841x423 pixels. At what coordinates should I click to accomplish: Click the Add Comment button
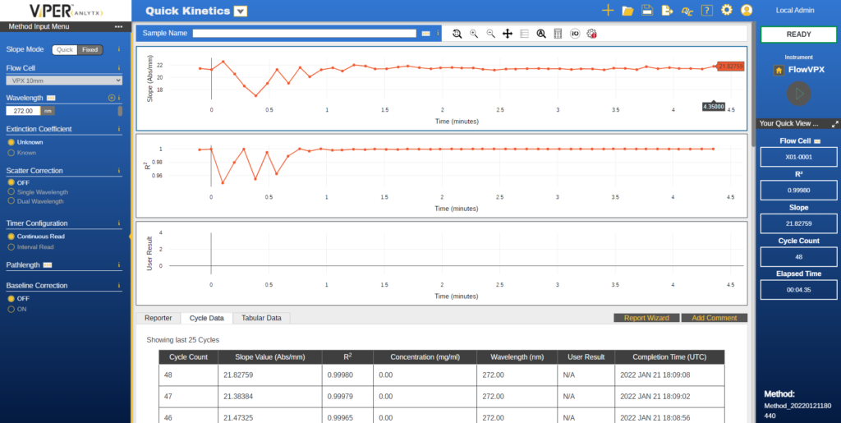[715, 318]
